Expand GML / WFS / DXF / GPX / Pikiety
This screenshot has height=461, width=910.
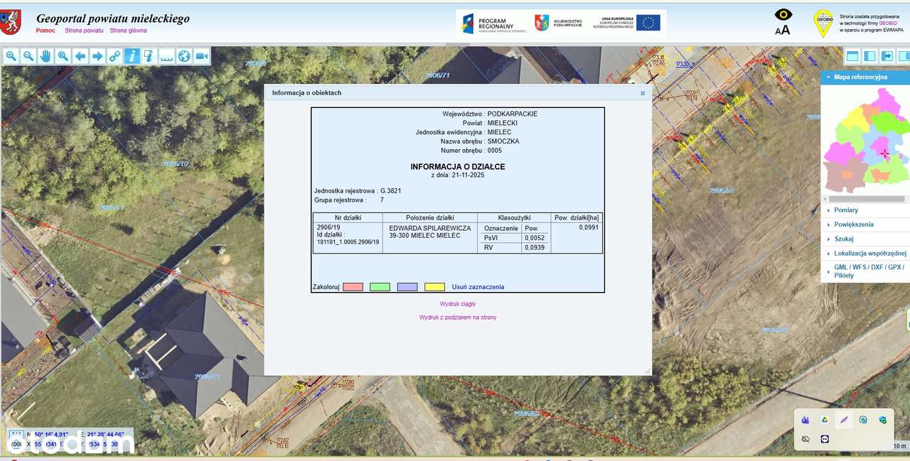click(x=865, y=271)
